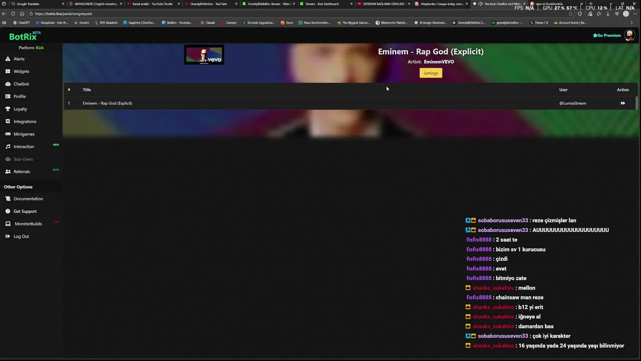Image resolution: width=641 pixels, height=361 pixels.
Task: Open song request Settings button
Action: [431, 73]
